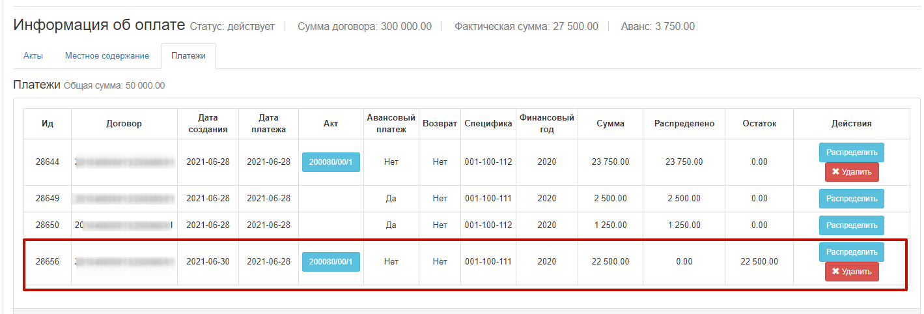The height and width of the screenshot is (314, 924).
Task: Click the 22 500.00 Остаток cell
Action: (x=759, y=262)
